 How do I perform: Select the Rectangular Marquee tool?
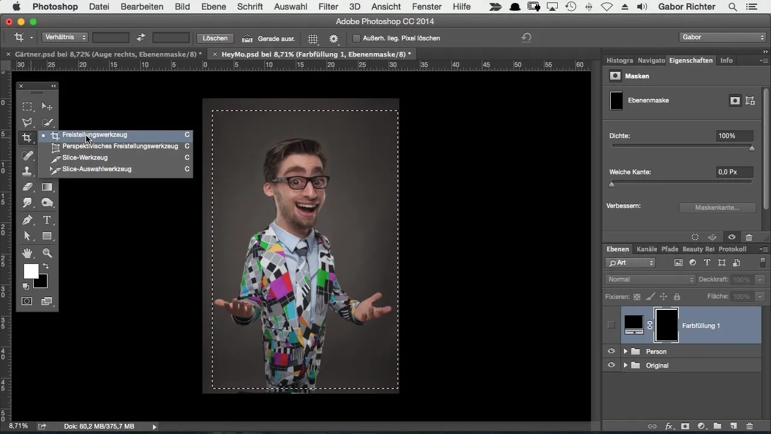27,107
